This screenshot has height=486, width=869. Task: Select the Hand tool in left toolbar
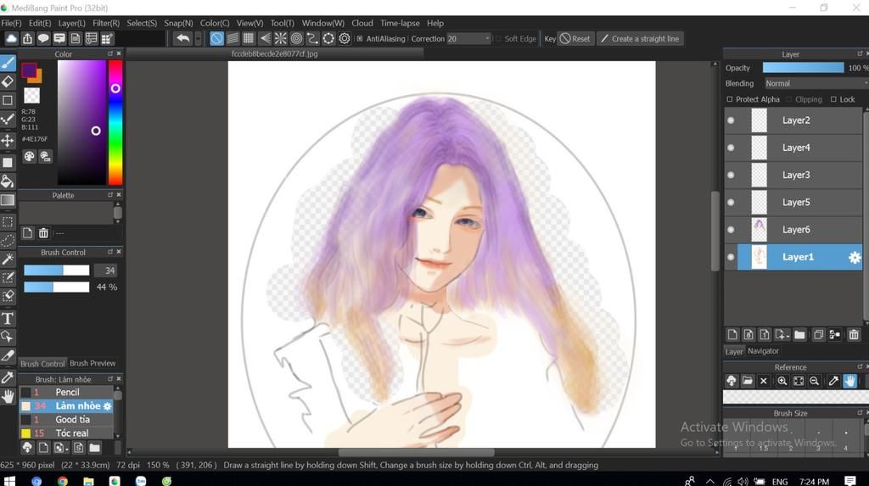[8, 396]
